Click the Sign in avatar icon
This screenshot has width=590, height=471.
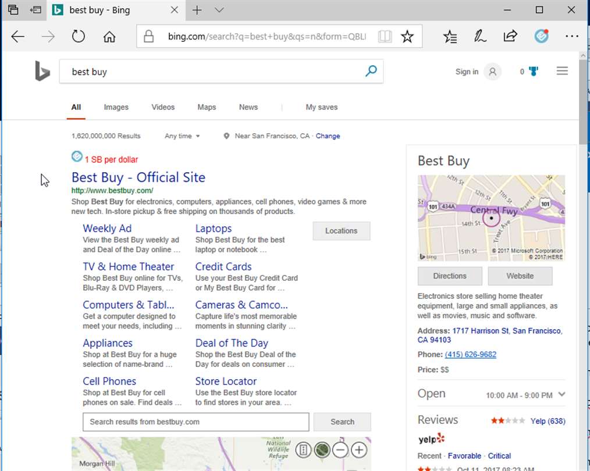click(493, 72)
